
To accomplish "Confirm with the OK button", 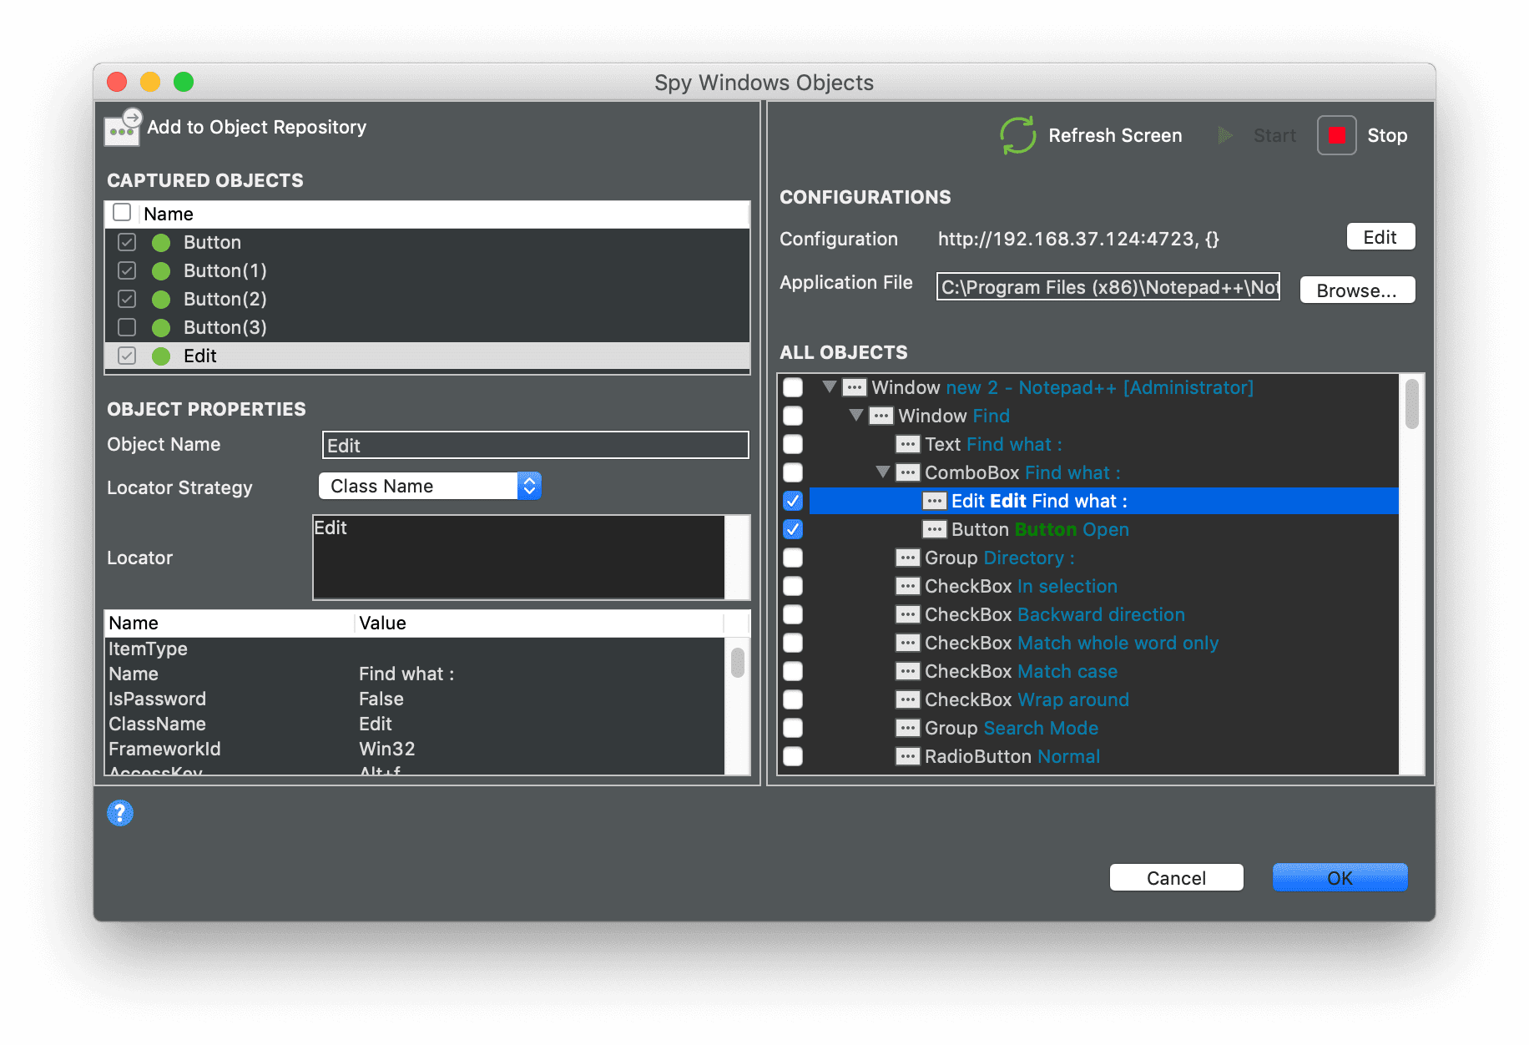I will click(1340, 878).
